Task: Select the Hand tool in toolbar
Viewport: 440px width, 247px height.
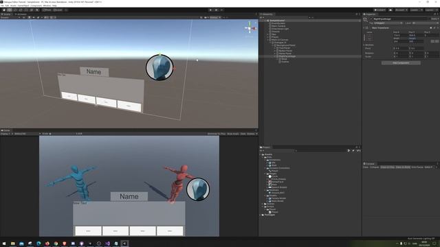Action: pos(4,10)
